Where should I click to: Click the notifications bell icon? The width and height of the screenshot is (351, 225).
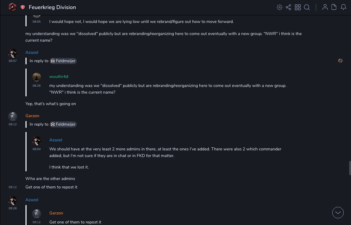[x=343, y=7]
